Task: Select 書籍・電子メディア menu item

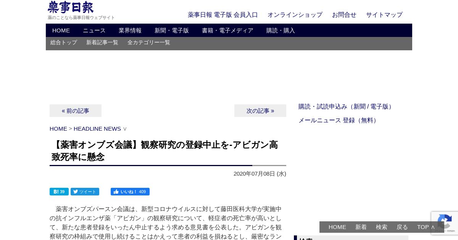Action: tap(227, 30)
